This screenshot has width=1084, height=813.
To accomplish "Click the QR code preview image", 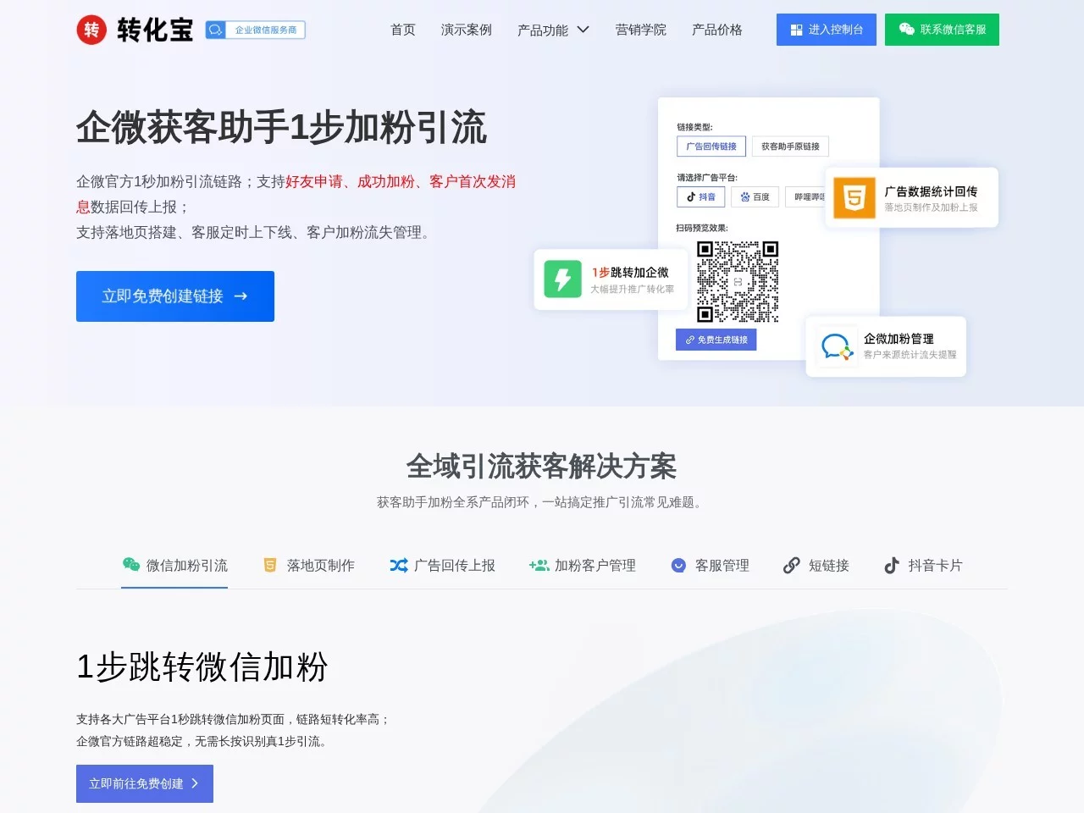I will pos(738,281).
